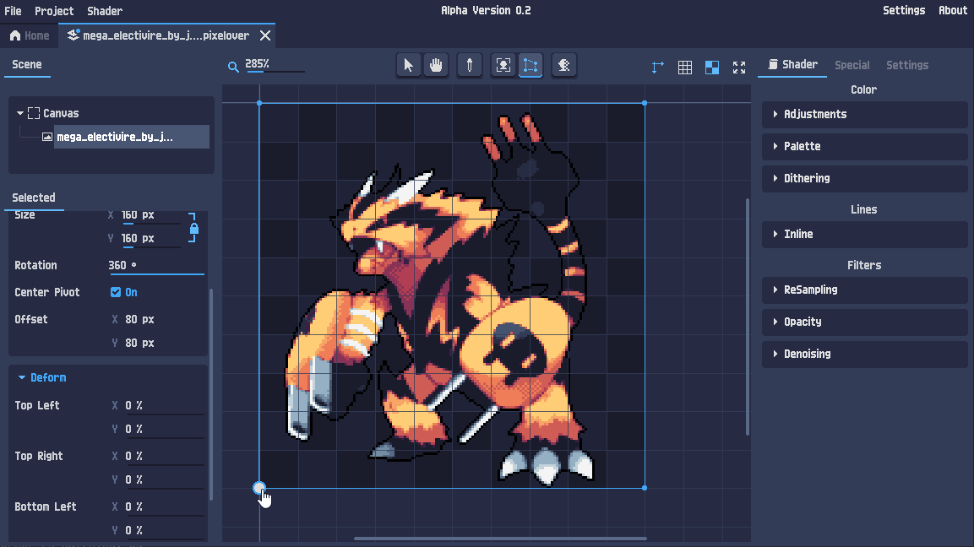Click the Shader tab document icon
This screenshot has height=547, width=974.
click(x=773, y=64)
